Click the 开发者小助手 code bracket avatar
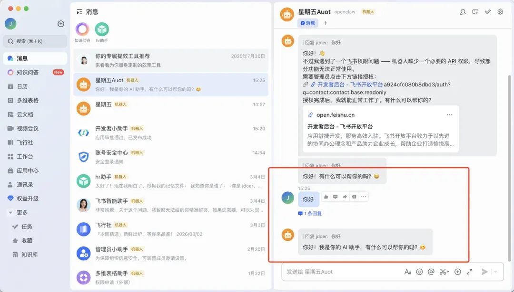The width and height of the screenshot is (514, 292). [84, 133]
